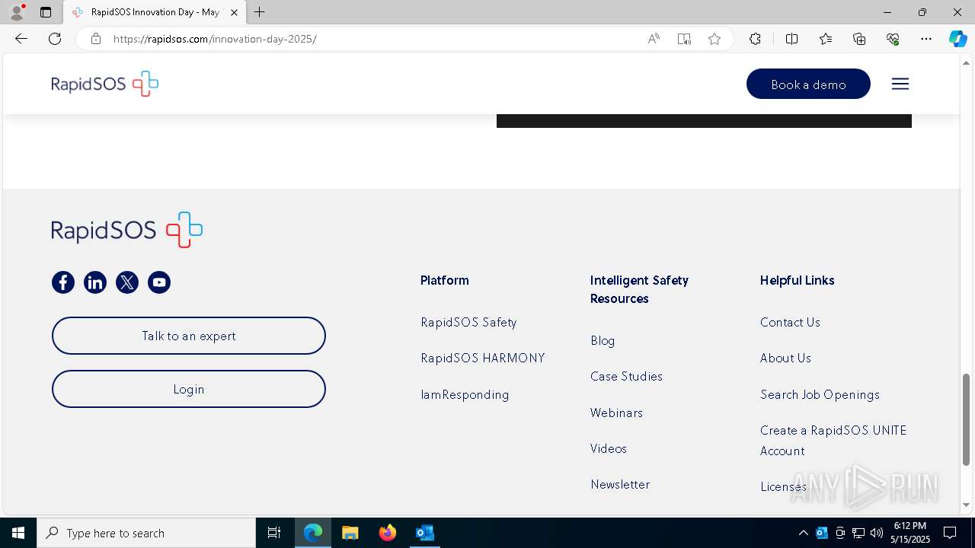Screen dimensions: 975x548
Task: Open notification center
Action: 950,533
